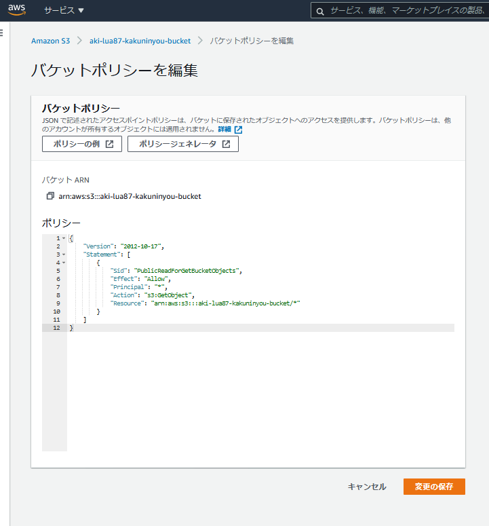Click the キャンセル cancel button
The height and width of the screenshot is (526, 489).
[x=367, y=487]
